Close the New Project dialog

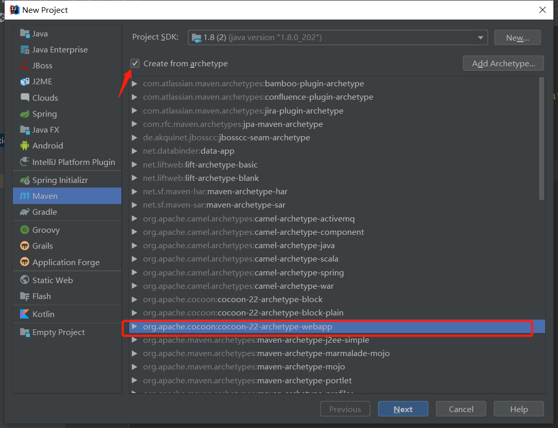click(543, 10)
